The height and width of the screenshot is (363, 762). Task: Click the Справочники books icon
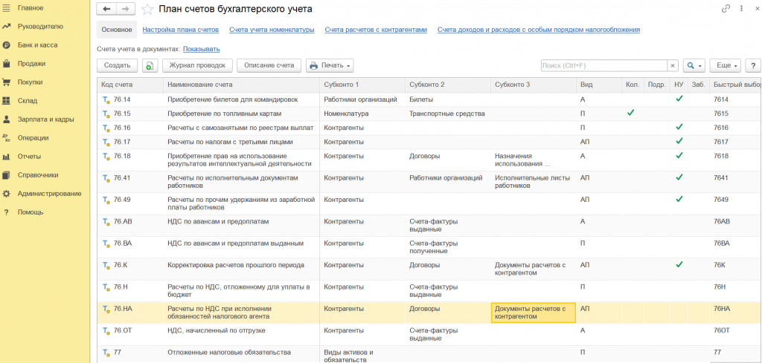(6, 175)
